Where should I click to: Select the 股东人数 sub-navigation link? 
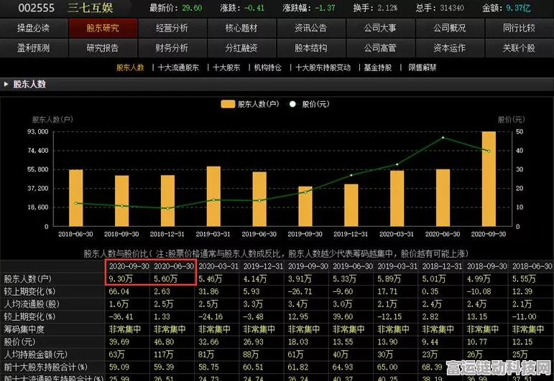pyautogui.click(x=130, y=67)
